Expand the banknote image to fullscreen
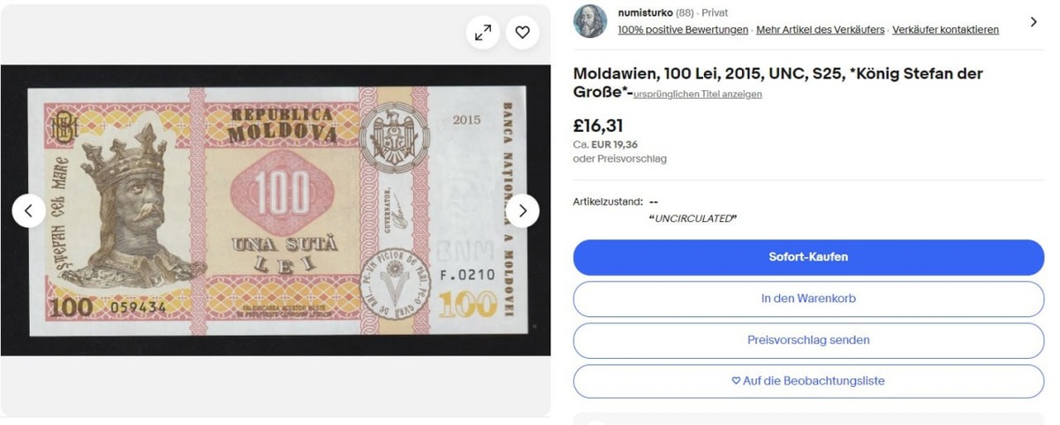Screen dimensions: 1060x425 click(483, 33)
